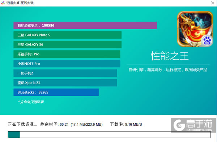Click the download rate 9.16 MB/S

click(133, 124)
